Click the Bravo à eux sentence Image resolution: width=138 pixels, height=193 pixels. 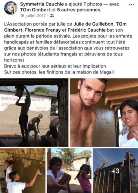click(55, 66)
